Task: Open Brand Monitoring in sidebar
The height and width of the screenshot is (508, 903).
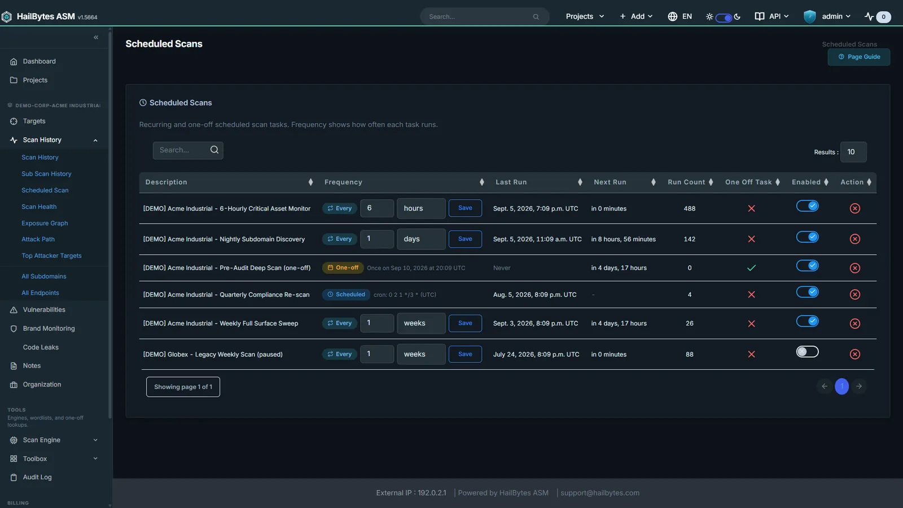Action: [49, 329]
